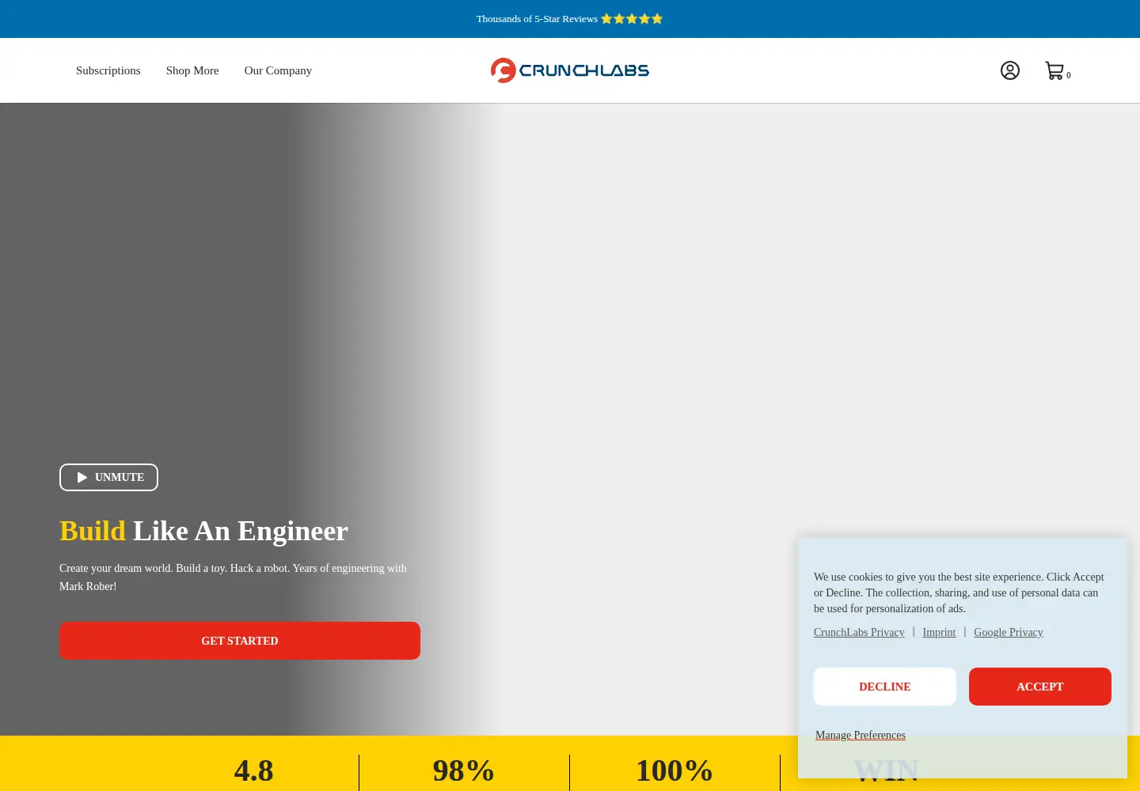Screen dimensions: 1140x791
Task: Open the shopping cart icon
Action: 1057,71
